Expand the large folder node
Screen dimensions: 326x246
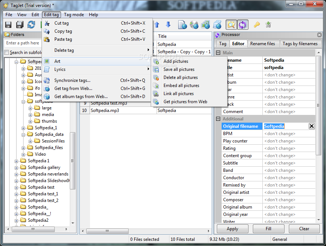(x=31, y=108)
